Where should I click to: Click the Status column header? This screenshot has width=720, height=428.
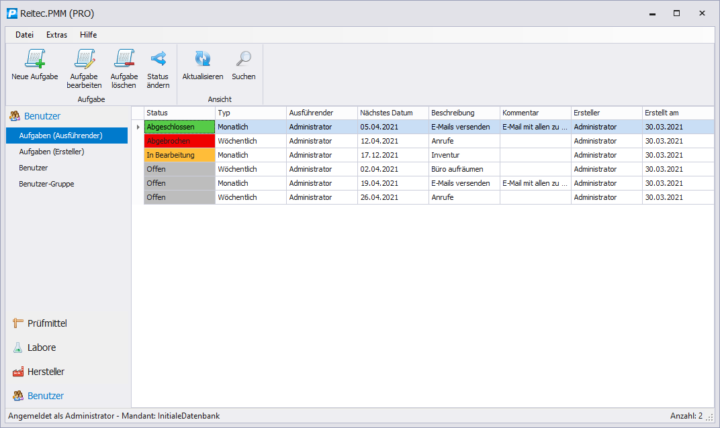[x=179, y=113]
